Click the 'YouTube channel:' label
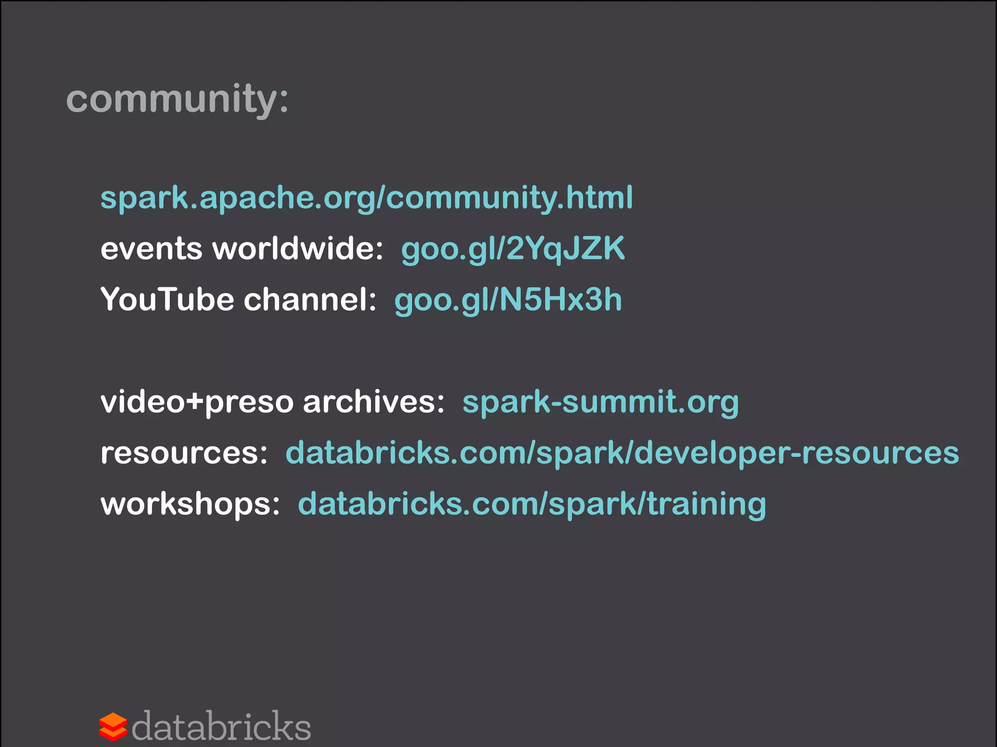 click(238, 300)
